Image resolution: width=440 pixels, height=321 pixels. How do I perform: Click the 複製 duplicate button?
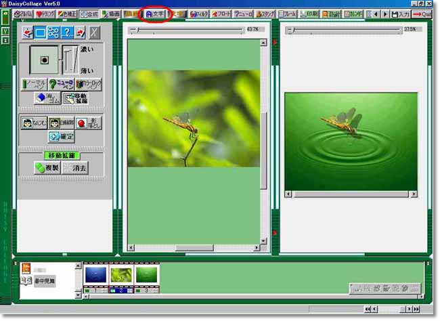coord(47,168)
